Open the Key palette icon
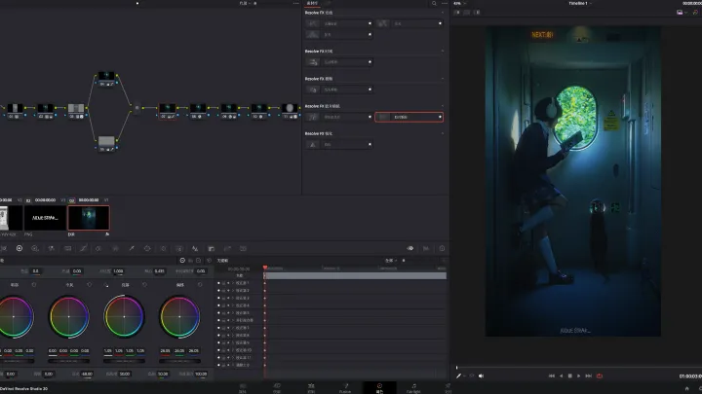 [x=212, y=248]
